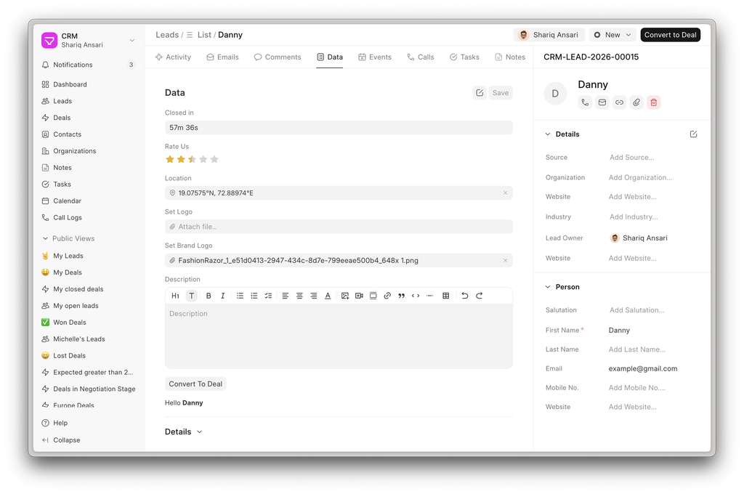Screen dimensions: 744x494
Task: Collapse the Person section in side panel
Action: click(549, 287)
